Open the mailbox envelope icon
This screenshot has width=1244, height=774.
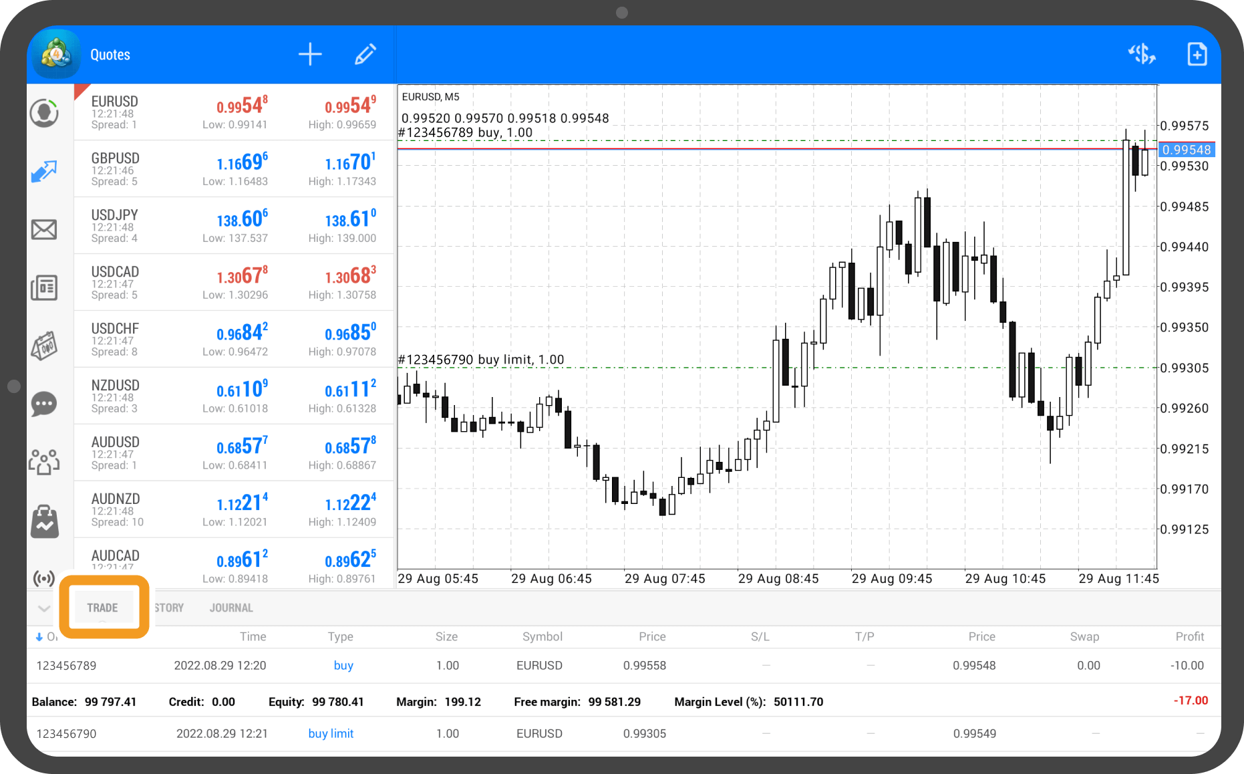(44, 230)
